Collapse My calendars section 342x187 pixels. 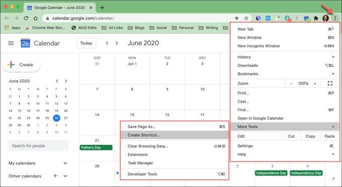[x=65, y=163]
